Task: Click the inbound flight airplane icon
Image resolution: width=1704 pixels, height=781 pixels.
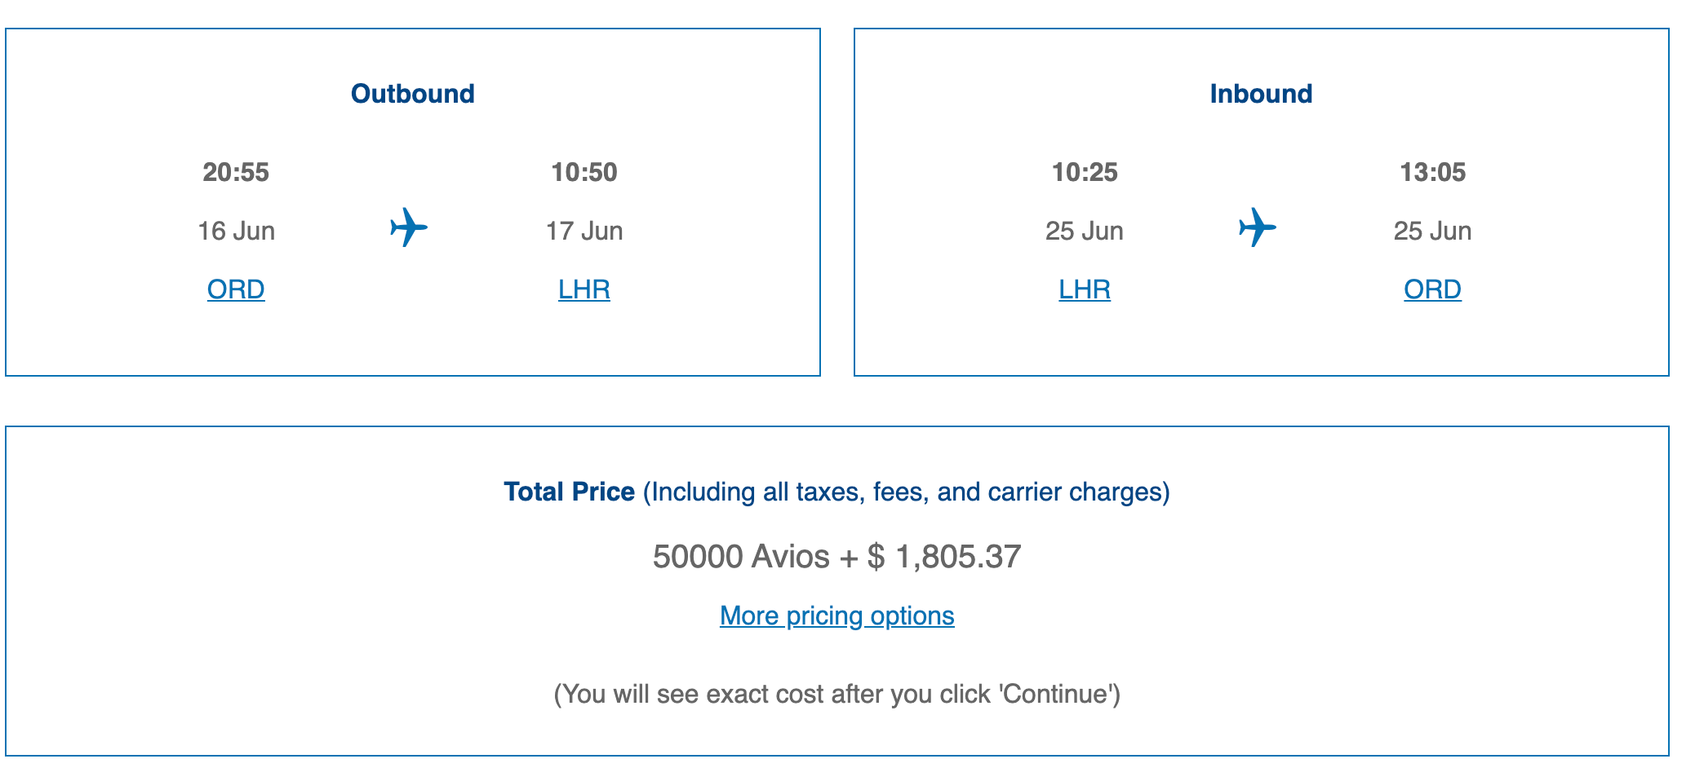Action: (1257, 227)
